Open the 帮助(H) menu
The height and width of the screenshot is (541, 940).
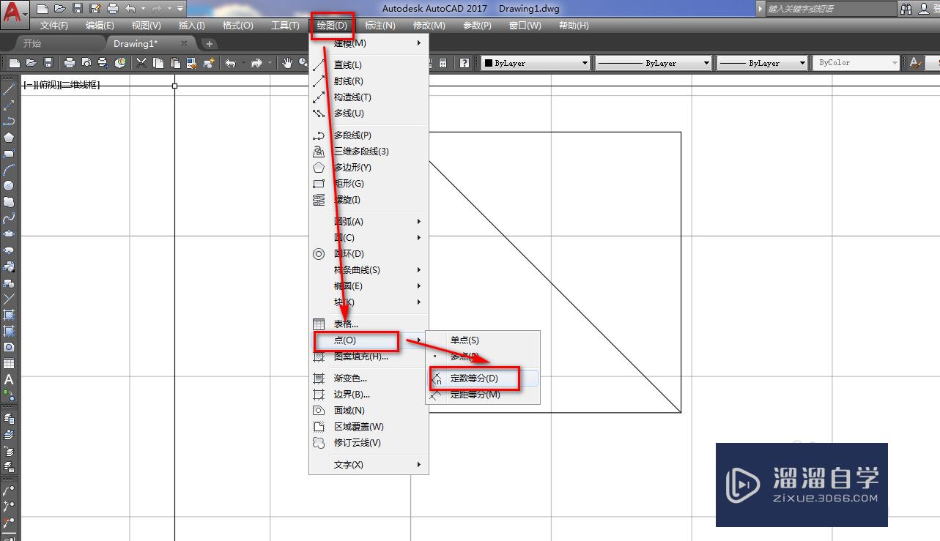574,26
